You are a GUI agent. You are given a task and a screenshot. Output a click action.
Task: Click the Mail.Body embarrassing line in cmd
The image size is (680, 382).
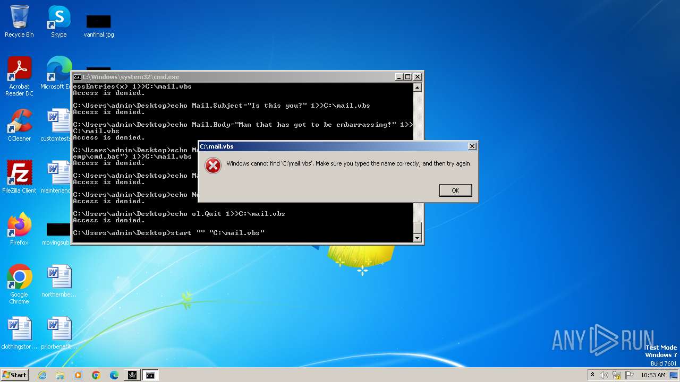click(x=243, y=128)
